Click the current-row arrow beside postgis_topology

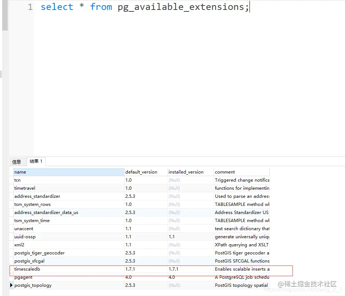11,285
